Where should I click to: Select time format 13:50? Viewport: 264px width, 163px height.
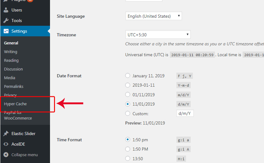[x=128, y=158]
